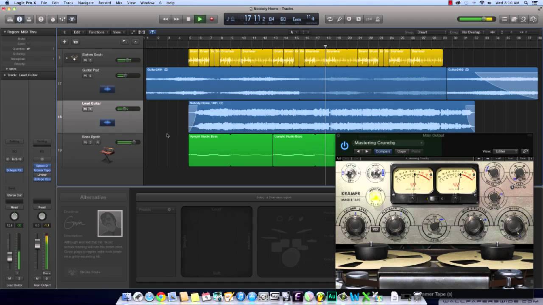Viewport: 543px width, 305px height.
Task: Expand the Sixties Soul+ track disclosure triangle
Action: [67, 58]
